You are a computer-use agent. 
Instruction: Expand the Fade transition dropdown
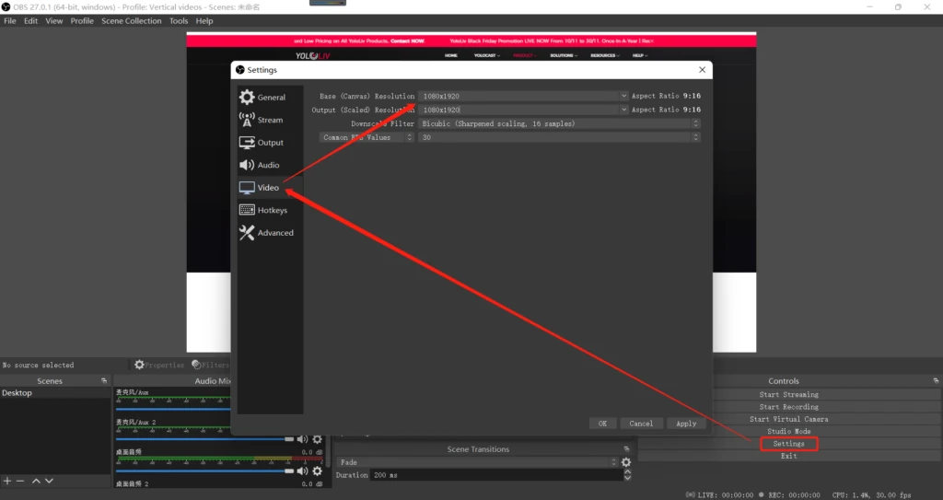pos(614,462)
